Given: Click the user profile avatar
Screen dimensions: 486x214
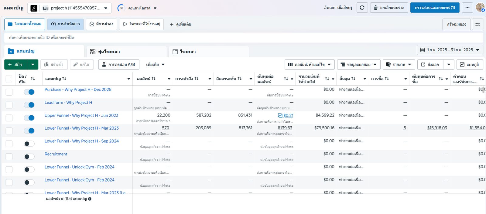Looking at the screenshot, I should tap(480, 7).
